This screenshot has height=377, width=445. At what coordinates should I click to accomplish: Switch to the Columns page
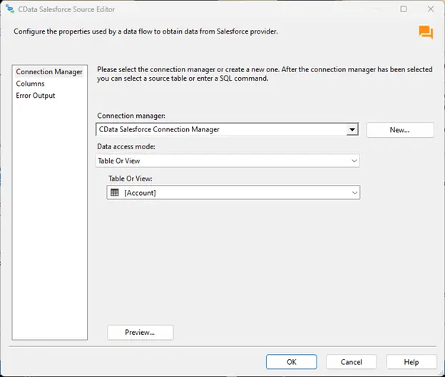point(30,84)
